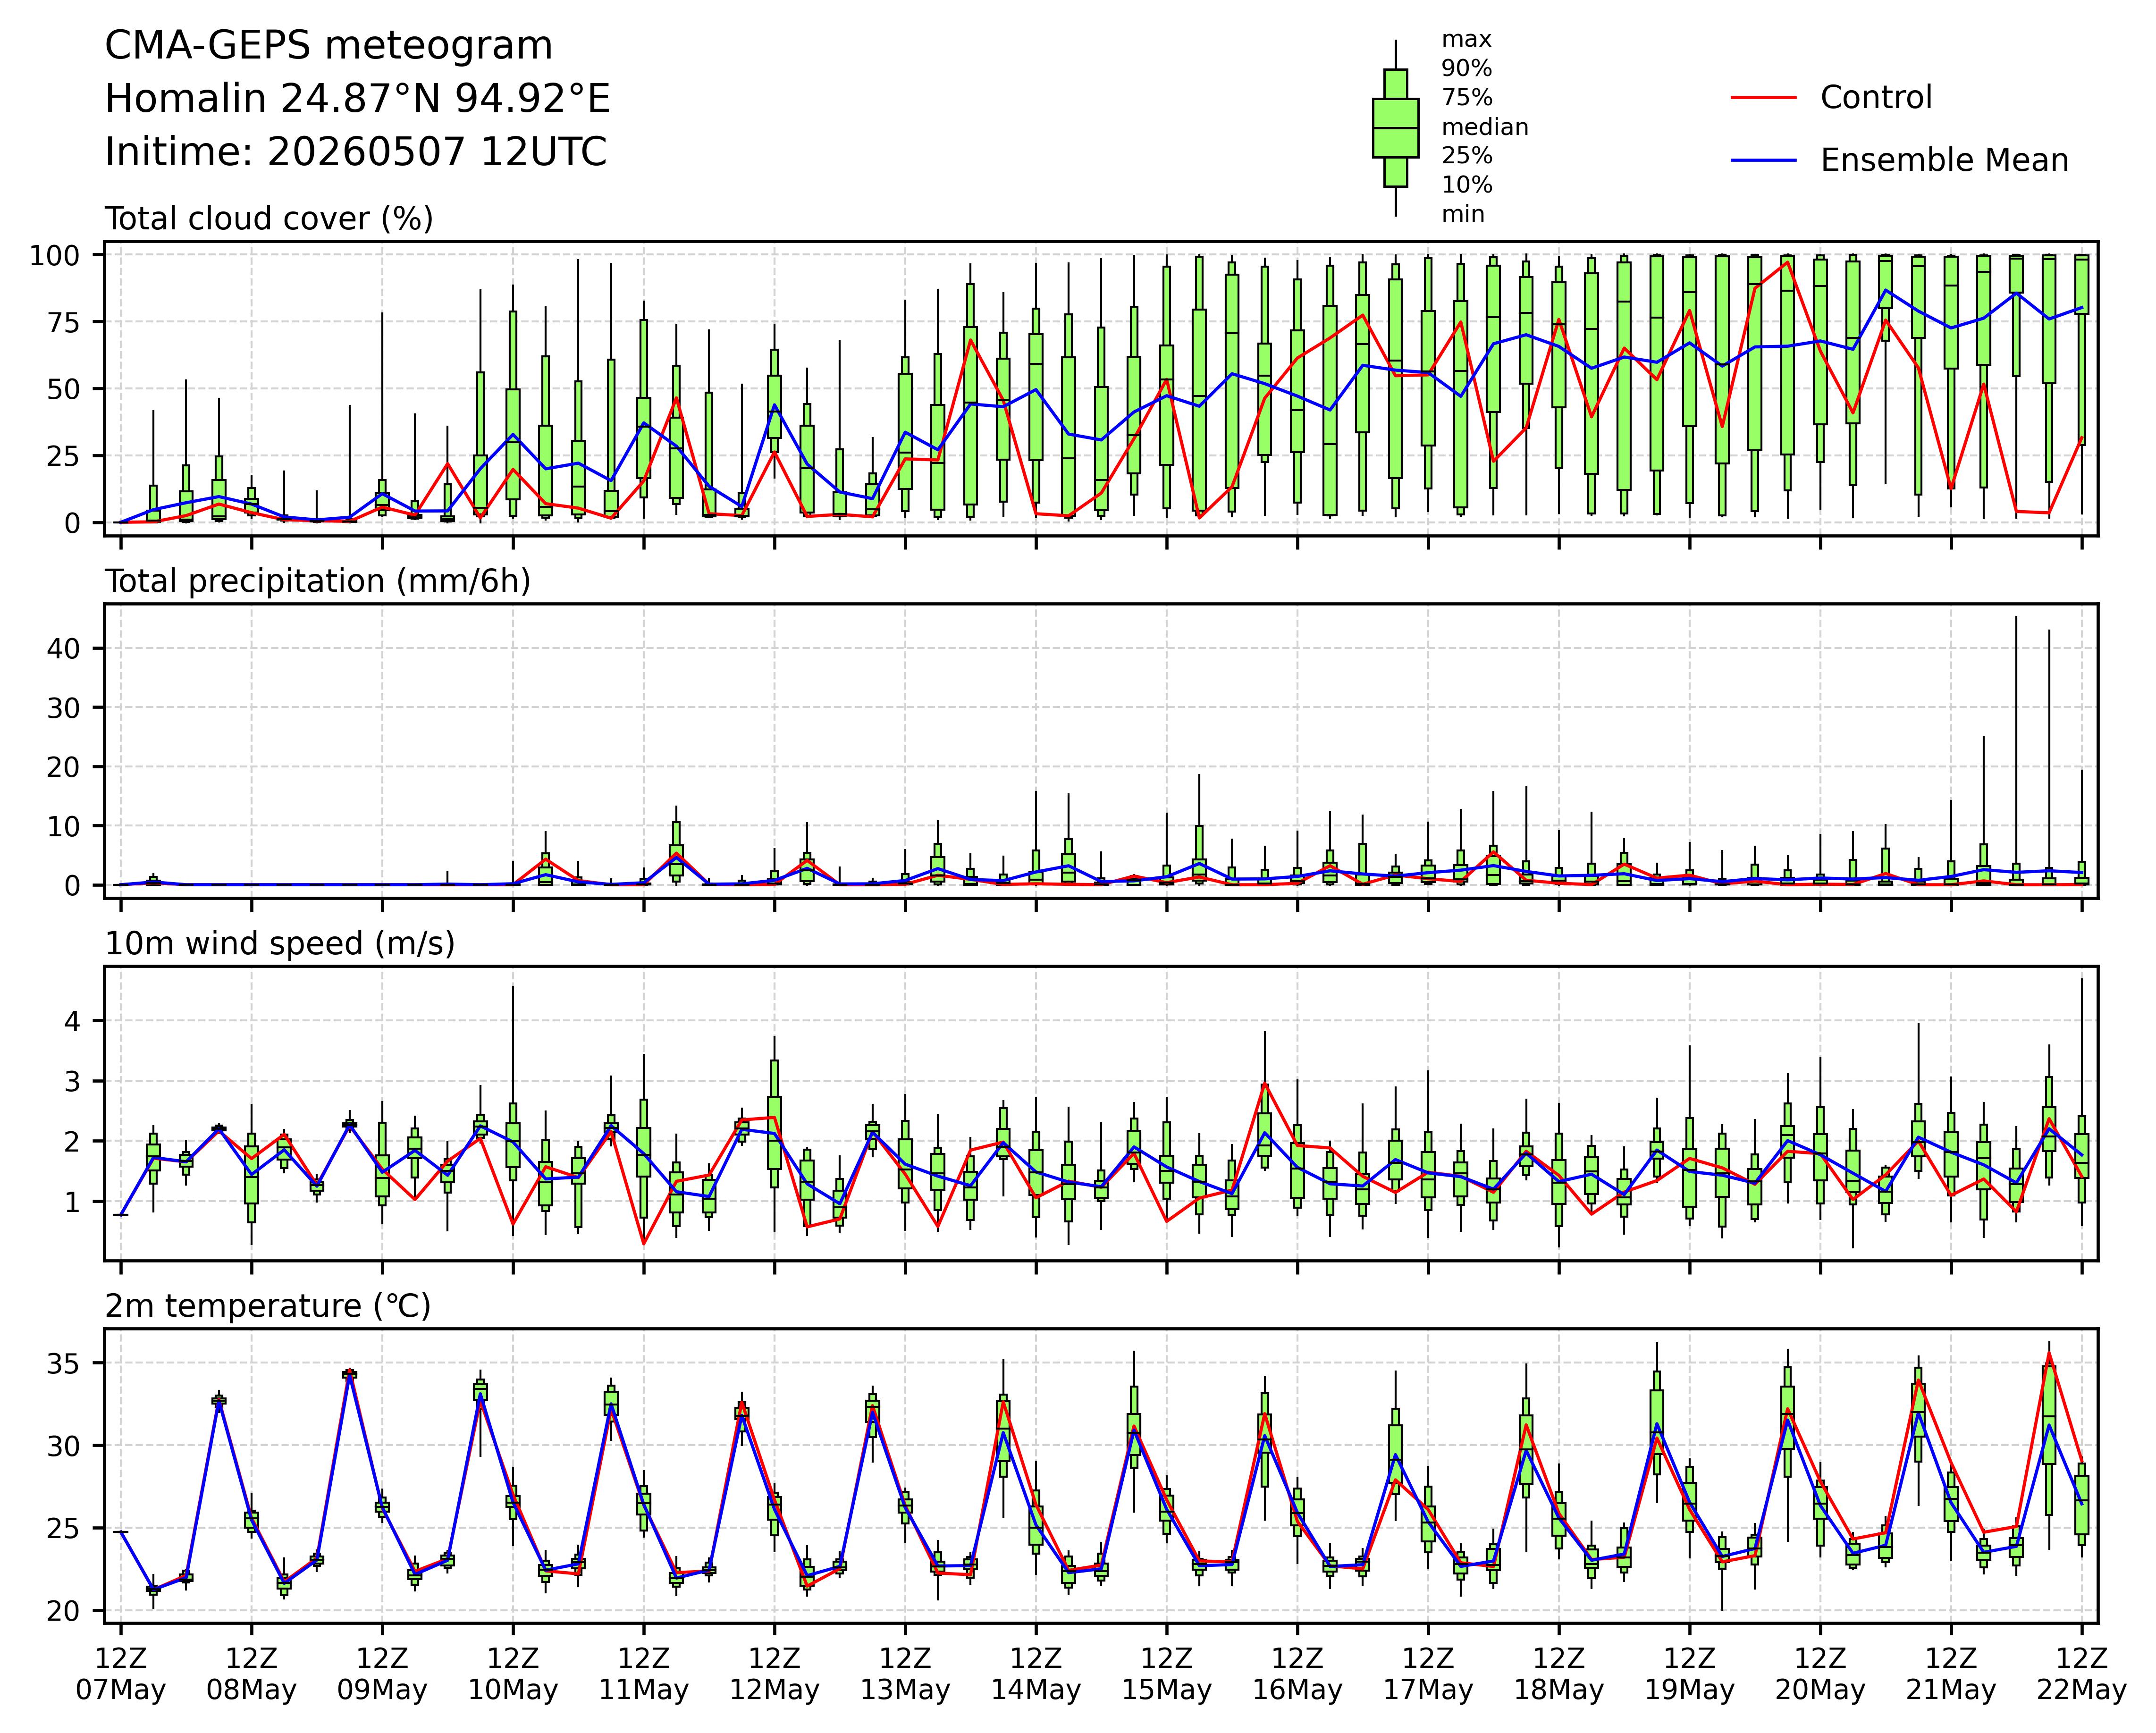Click the Total cloud cover (%) panel title
Screen dimensions: 2156x1733
(269, 219)
